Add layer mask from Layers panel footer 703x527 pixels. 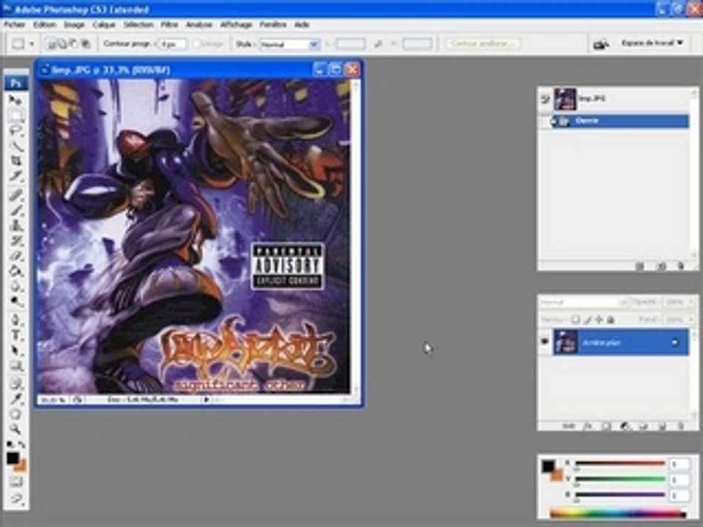(x=606, y=426)
